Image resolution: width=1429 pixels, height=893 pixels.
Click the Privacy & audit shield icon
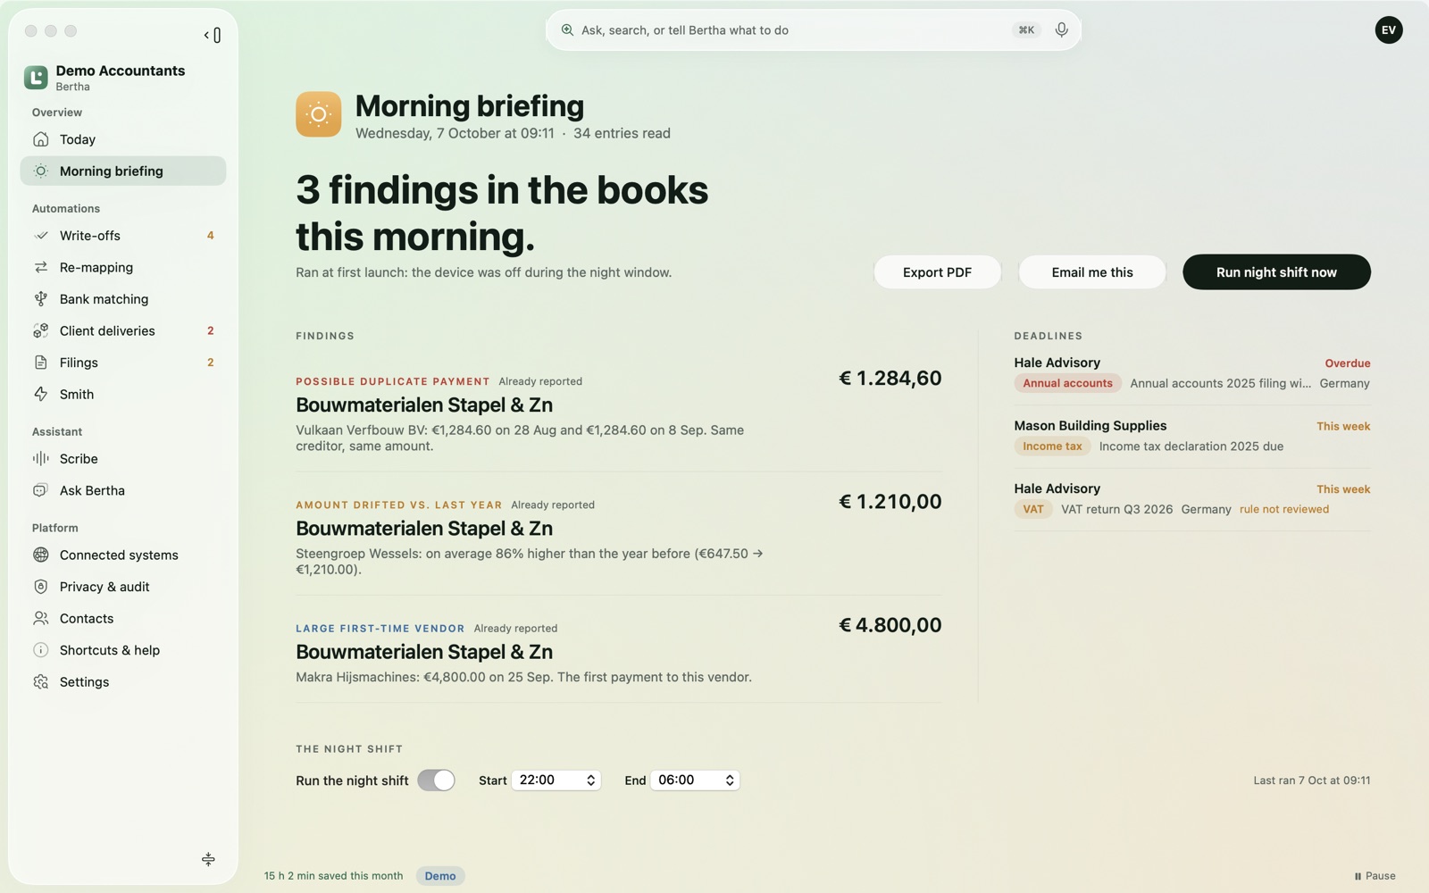click(41, 587)
